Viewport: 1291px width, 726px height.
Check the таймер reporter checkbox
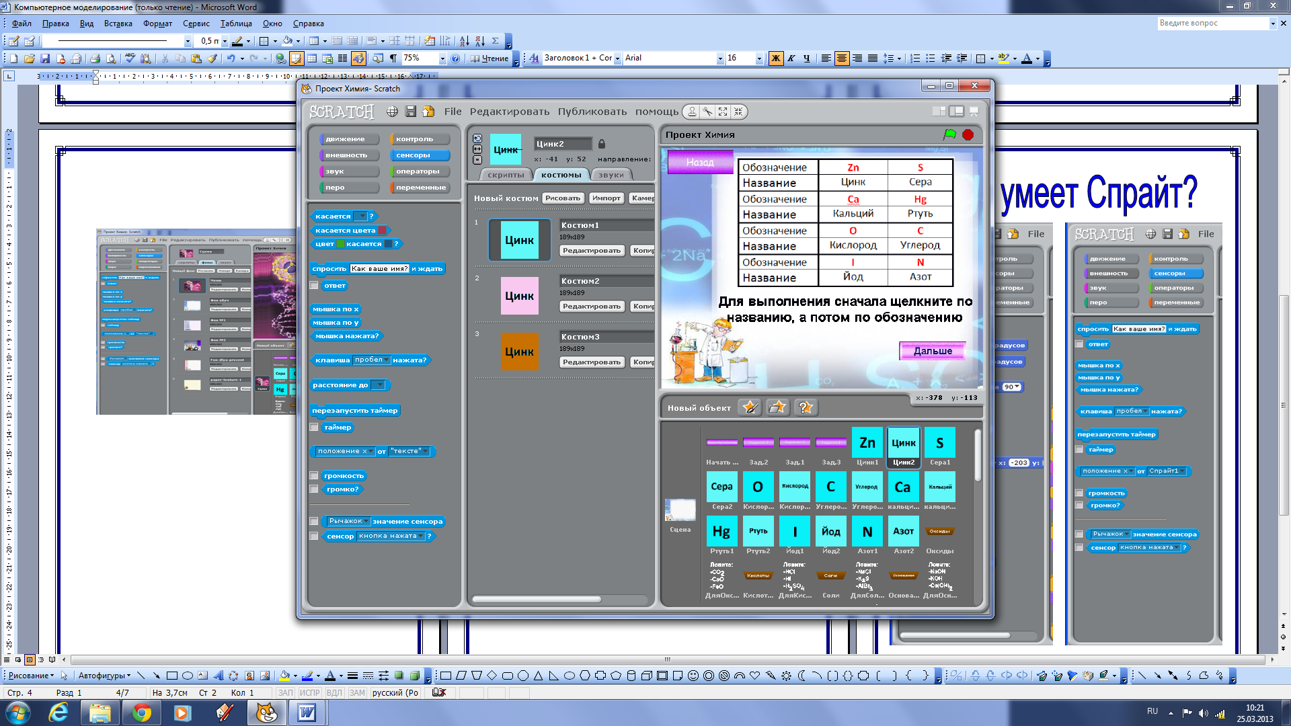click(x=314, y=428)
